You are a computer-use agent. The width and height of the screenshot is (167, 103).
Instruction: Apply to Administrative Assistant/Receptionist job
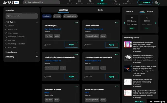pos(71,77)
